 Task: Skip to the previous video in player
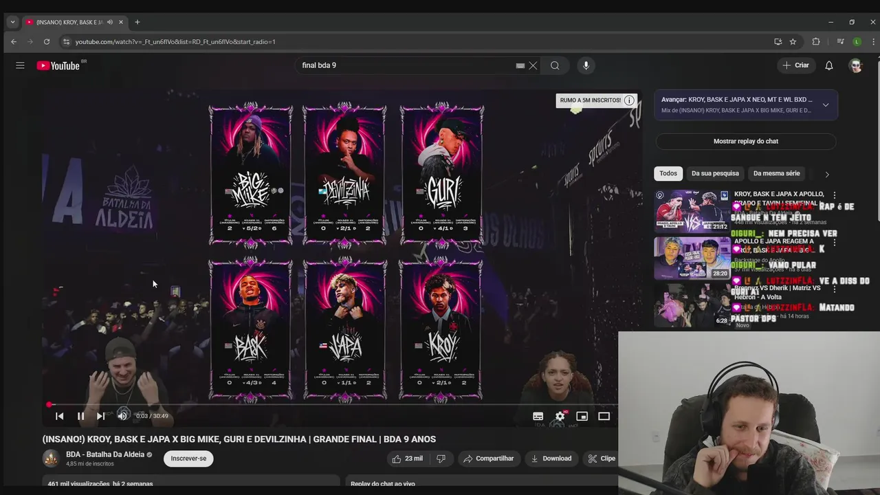(x=60, y=416)
